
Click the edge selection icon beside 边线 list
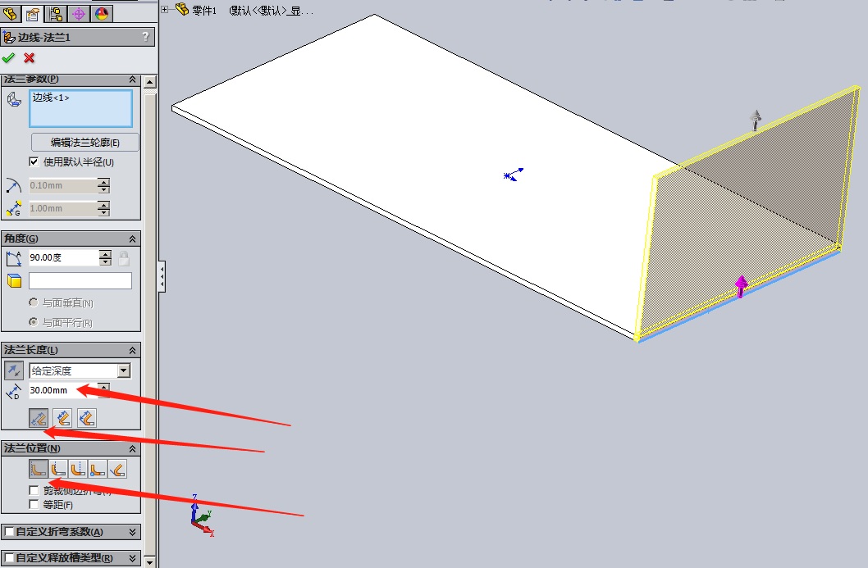point(15,100)
